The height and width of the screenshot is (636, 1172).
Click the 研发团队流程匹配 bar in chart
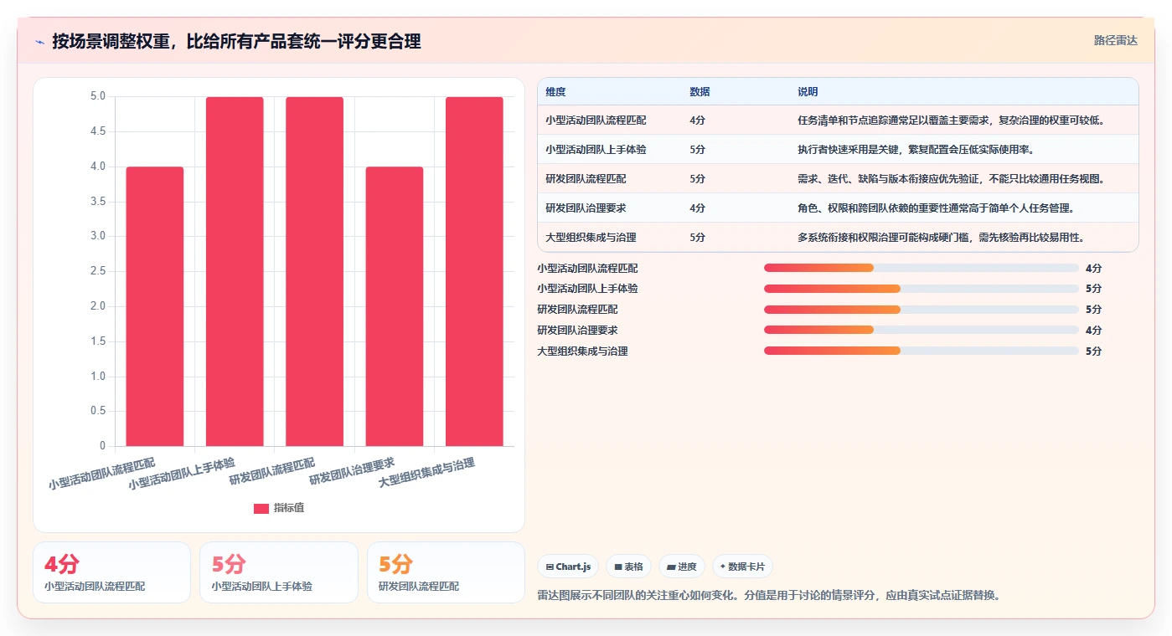tap(314, 271)
